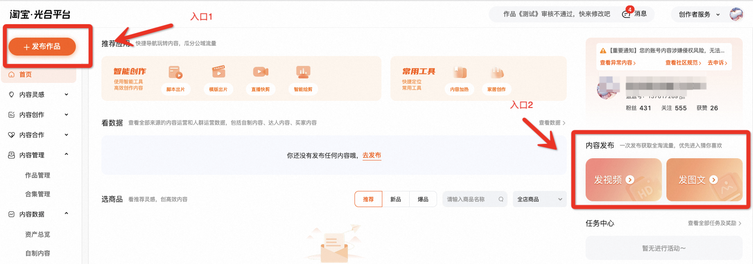Click the 脚本出片 label button

175,89
